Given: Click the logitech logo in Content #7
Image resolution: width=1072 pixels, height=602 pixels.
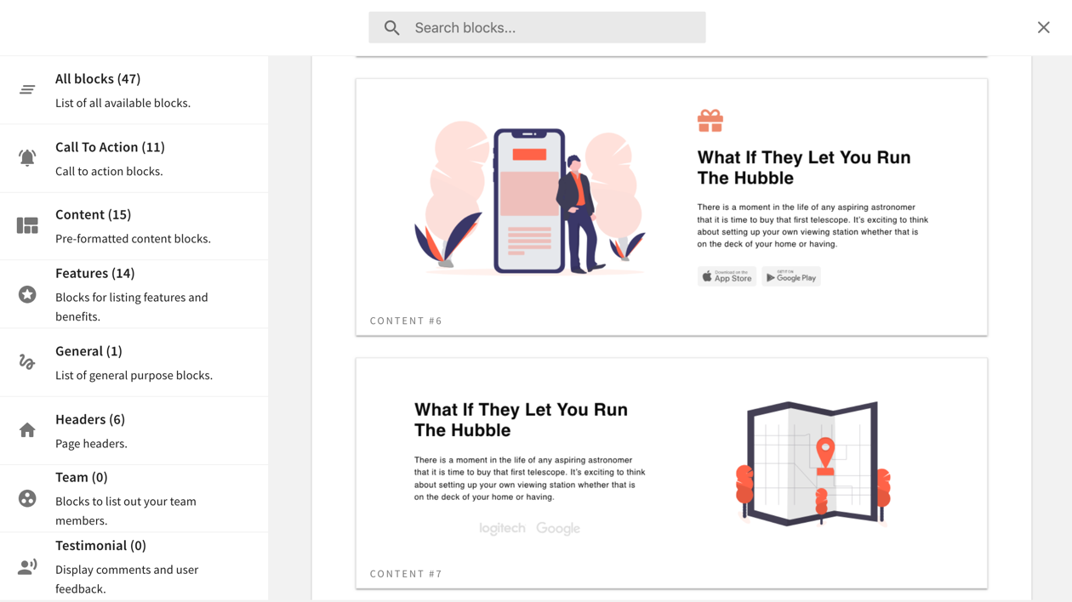Looking at the screenshot, I should [x=502, y=528].
